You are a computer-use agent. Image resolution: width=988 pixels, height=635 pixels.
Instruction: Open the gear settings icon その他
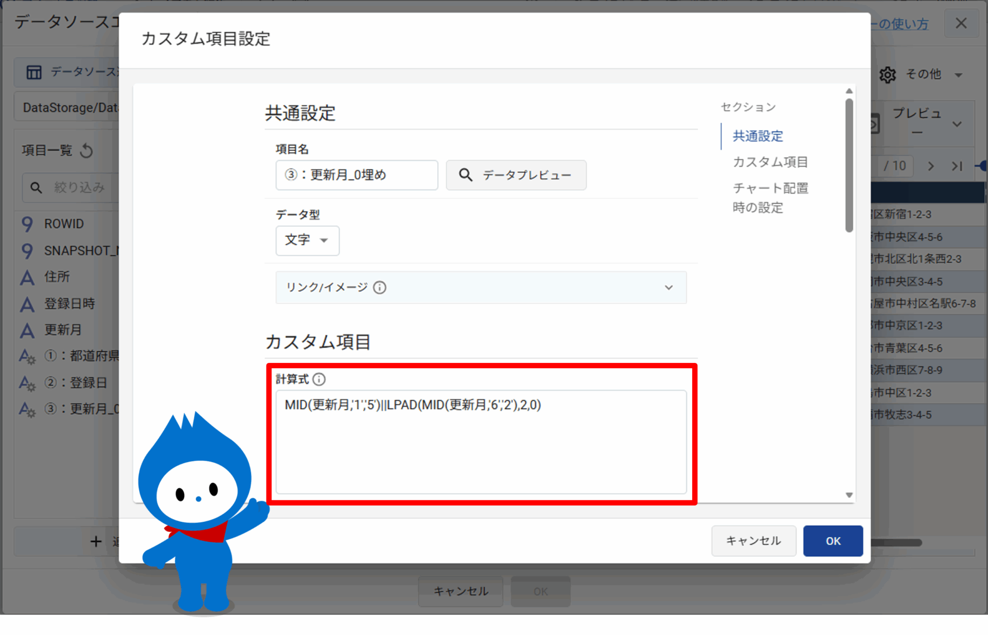[887, 75]
